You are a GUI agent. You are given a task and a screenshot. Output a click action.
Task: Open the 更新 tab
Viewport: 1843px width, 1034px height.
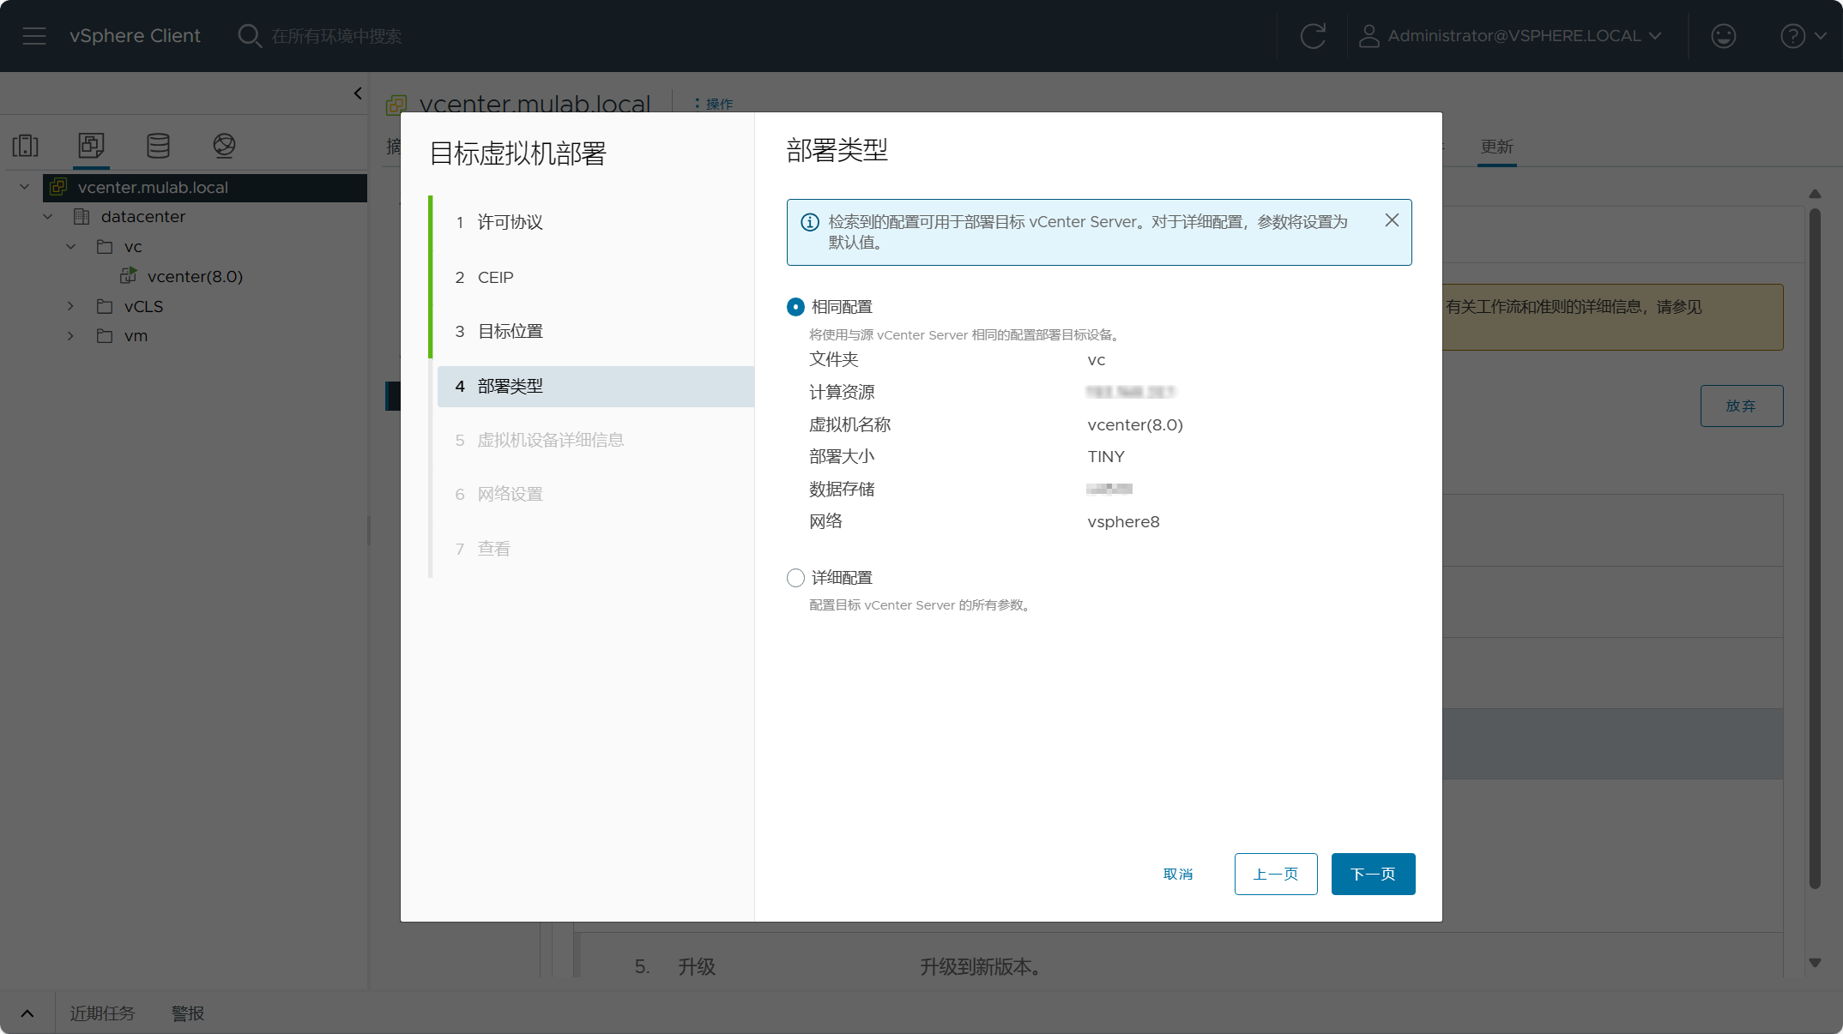[x=1496, y=147]
